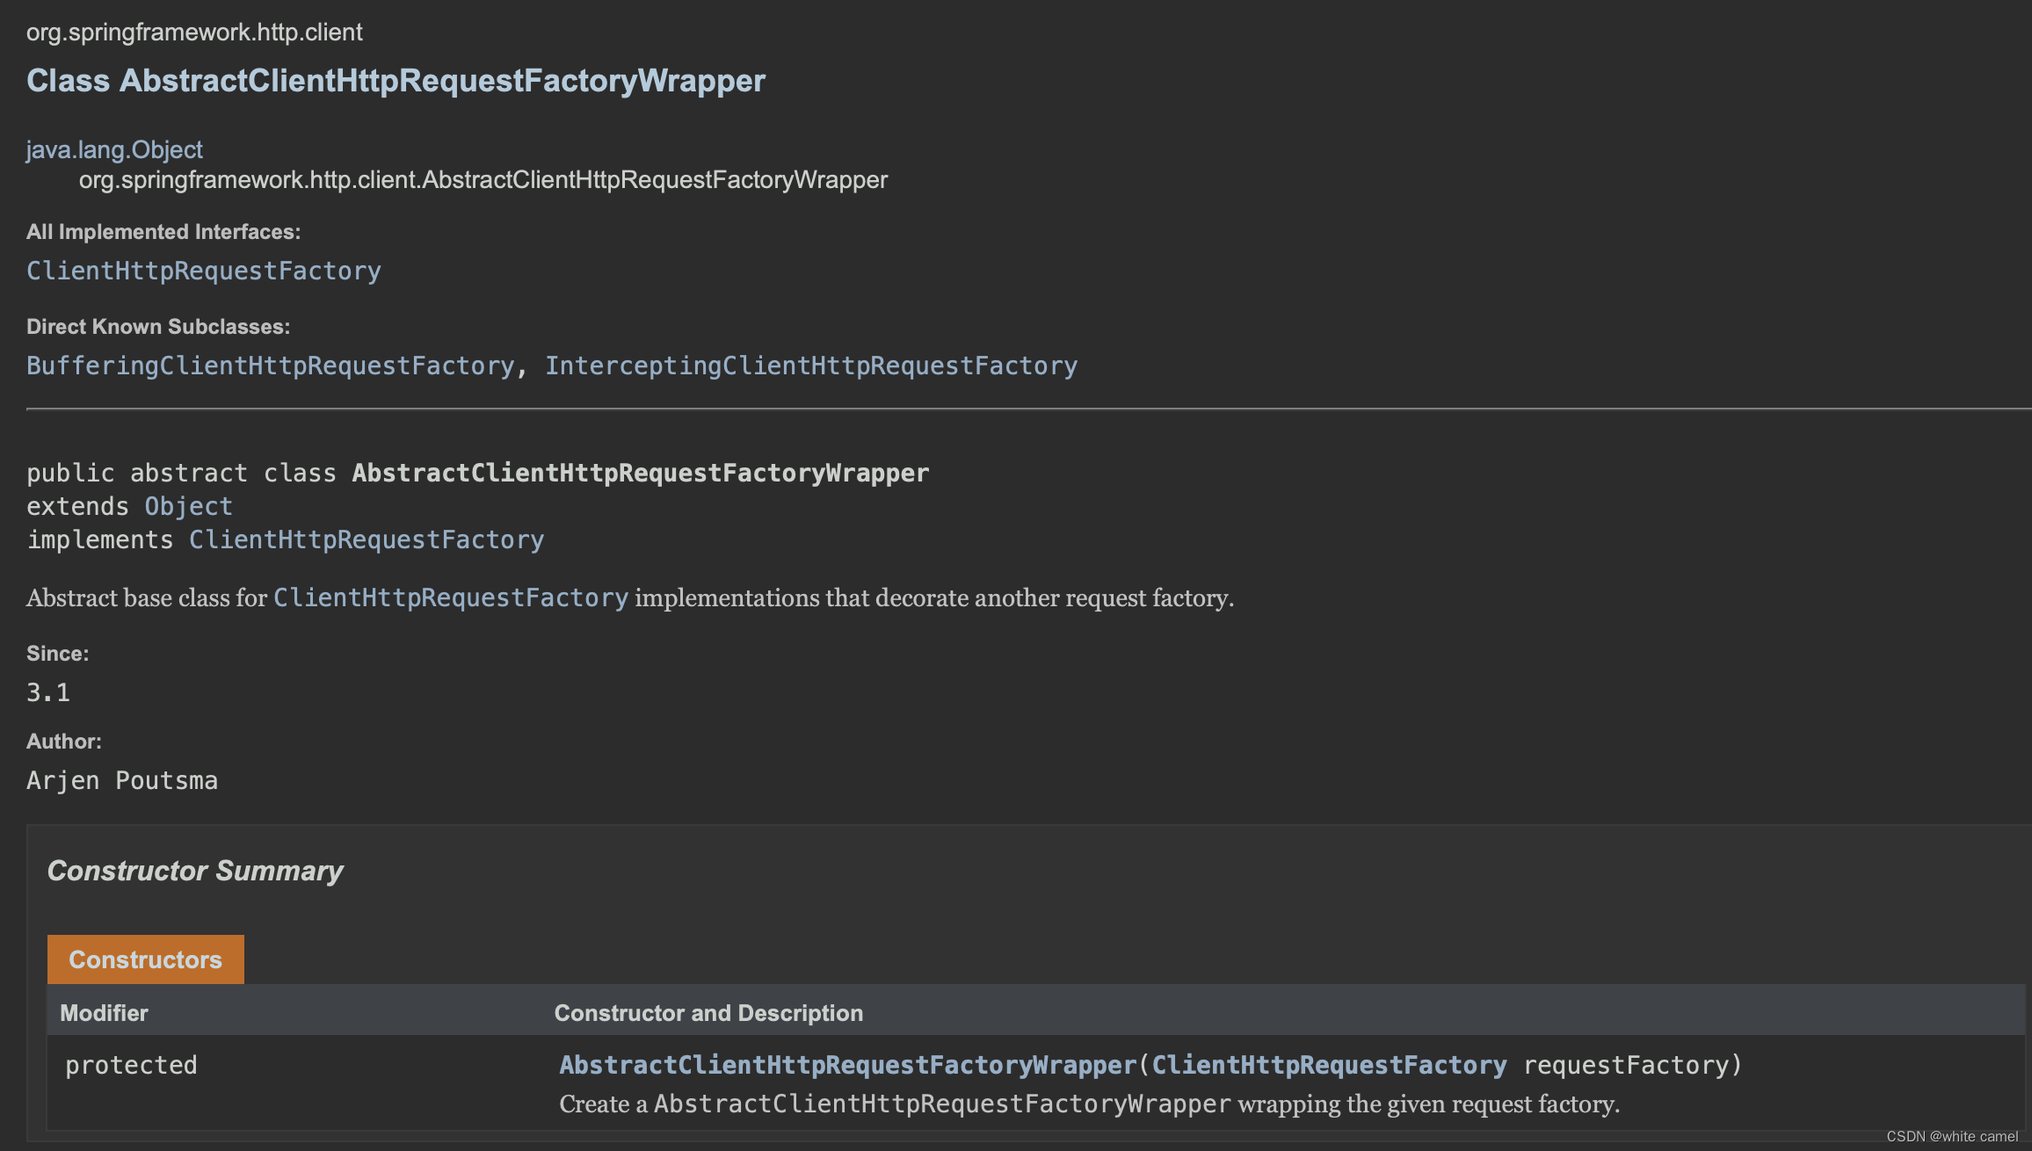Select the orange Constructors tab
The width and height of the screenshot is (2032, 1151).
(146, 959)
